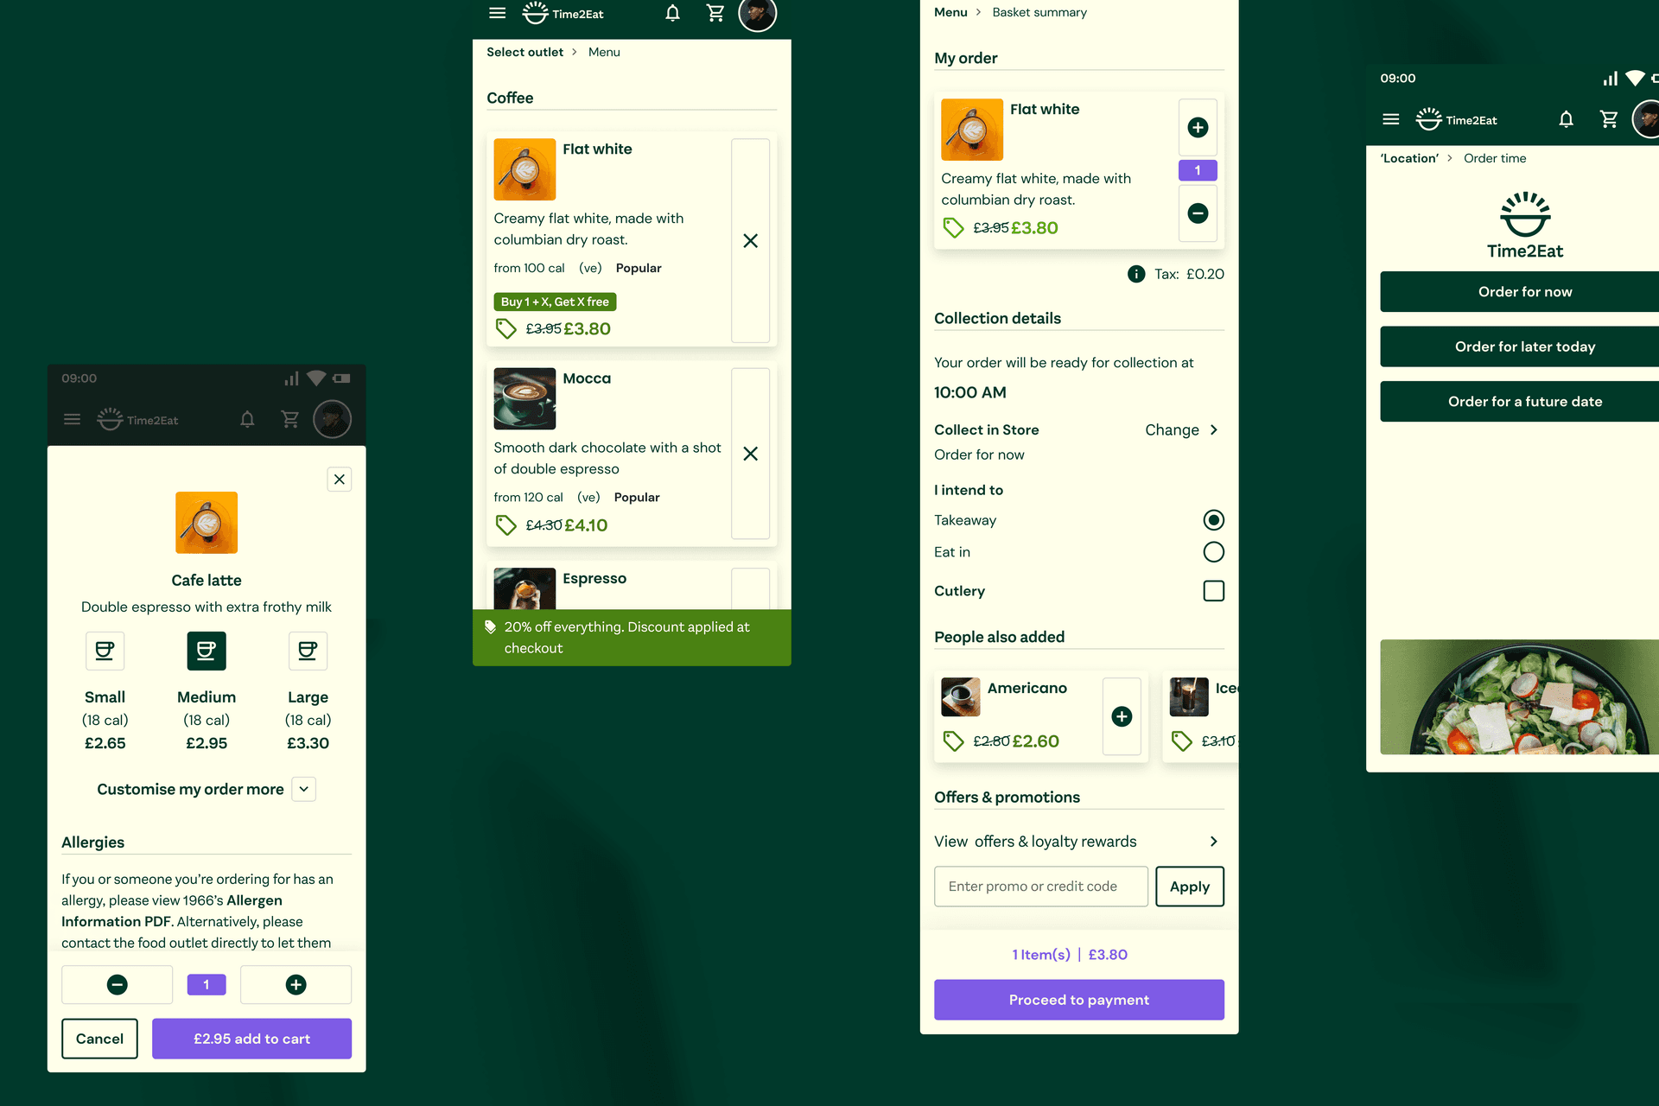Select Takeaway radio option
This screenshot has width=1659, height=1106.
pyautogui.click(x=1213, y=520)
